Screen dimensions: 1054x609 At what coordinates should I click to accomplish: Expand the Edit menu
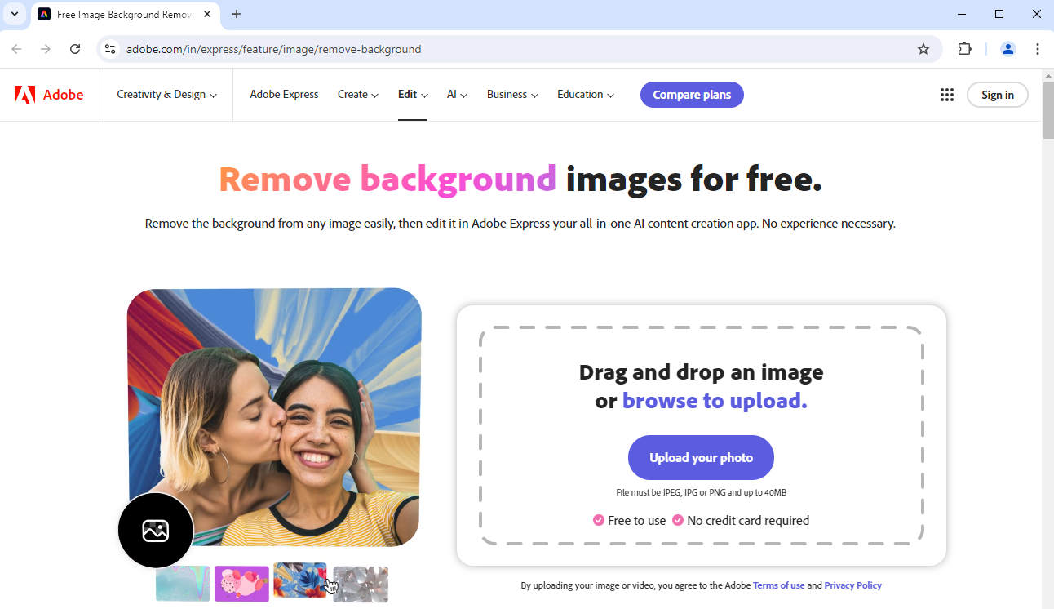point(412,94)
